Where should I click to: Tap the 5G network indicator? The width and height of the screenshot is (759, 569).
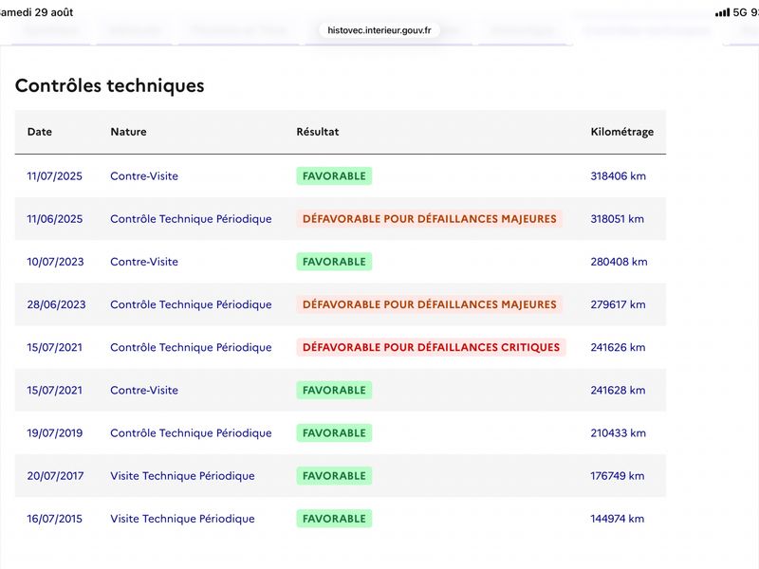coord(740,12)
